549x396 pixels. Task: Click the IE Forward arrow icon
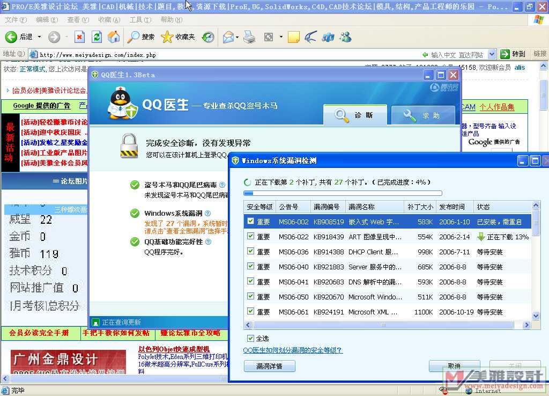pyautogui.click(x=54, y=37)
